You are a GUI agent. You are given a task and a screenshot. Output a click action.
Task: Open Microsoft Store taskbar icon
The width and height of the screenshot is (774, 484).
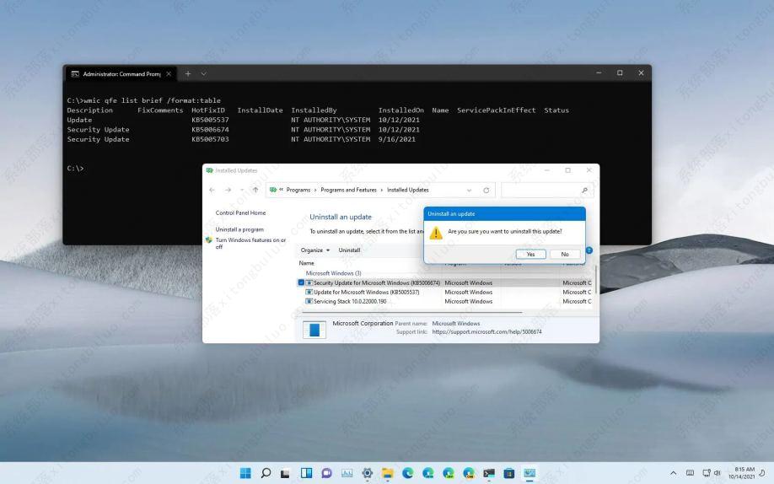(x=509, y=473)
